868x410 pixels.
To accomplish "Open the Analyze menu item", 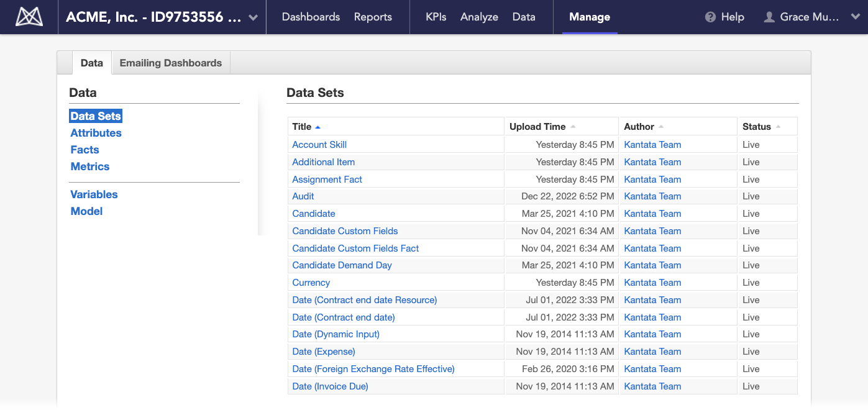I will click(479, 17).
